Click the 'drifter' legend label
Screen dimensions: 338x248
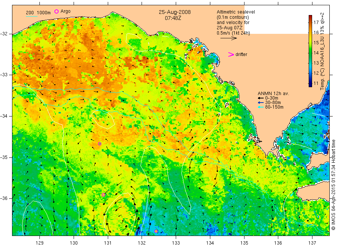coord(241,54)
